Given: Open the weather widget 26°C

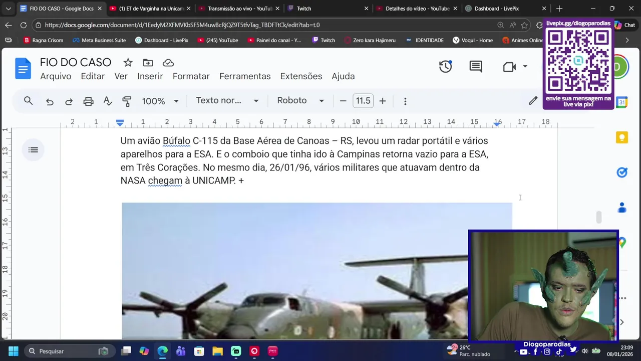Looking at the screenshot, I should 468,351.
